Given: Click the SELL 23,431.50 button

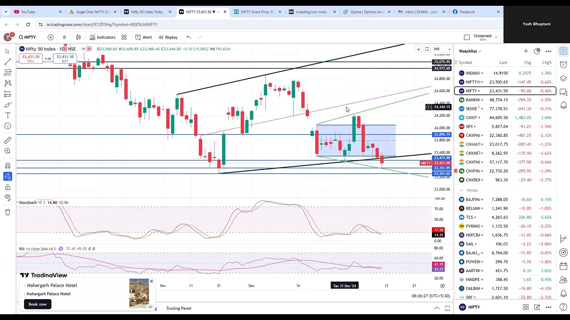Looking at the screenshot, I should 31,58.
